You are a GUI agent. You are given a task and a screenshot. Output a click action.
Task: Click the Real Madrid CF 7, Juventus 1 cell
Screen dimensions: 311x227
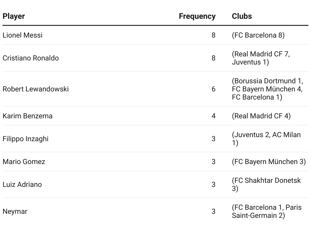(261, 58)
